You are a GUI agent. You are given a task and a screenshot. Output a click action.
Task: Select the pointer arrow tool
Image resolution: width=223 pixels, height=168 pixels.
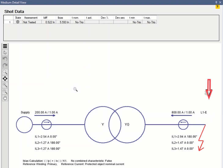tap(5, 53)
